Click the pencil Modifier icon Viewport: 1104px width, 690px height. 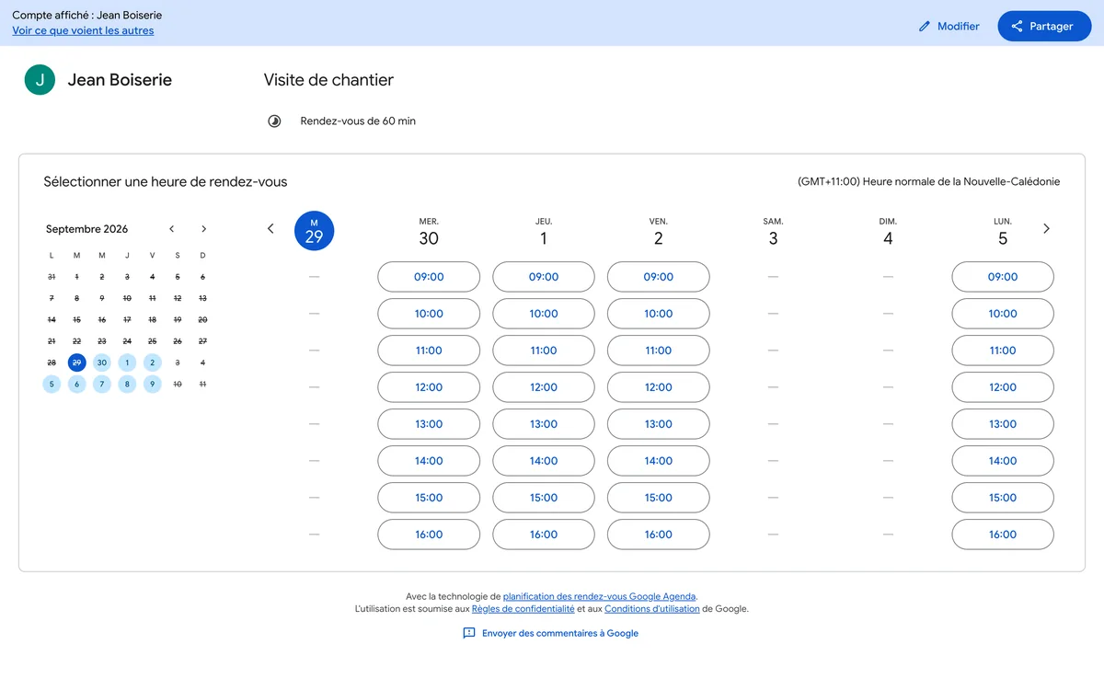click(x=925, y=27)
